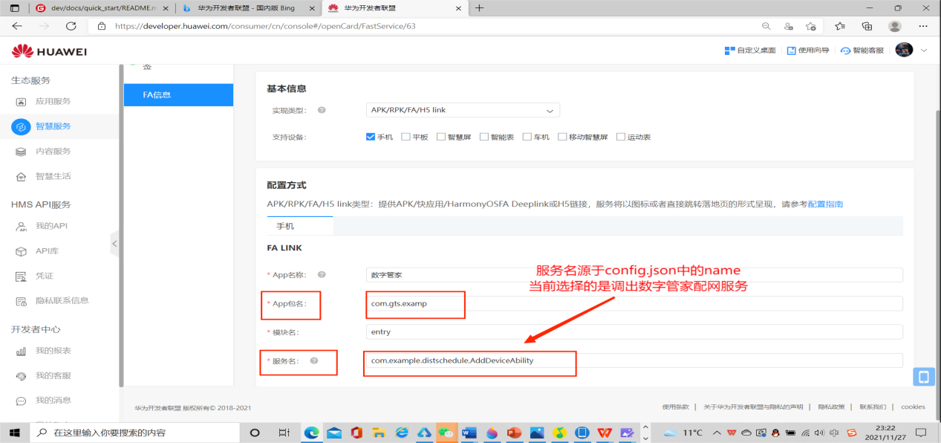941x443 pixels.
Task: Open a new browser tab
Action: (479, 8)
